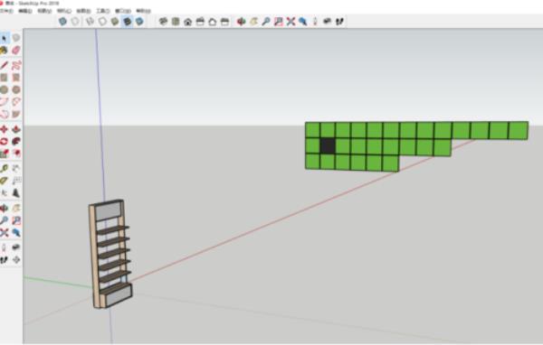Viewport: 543px width, 345px height.
Task: Enable Monochrome face style
Action: [x=139, y=22]
